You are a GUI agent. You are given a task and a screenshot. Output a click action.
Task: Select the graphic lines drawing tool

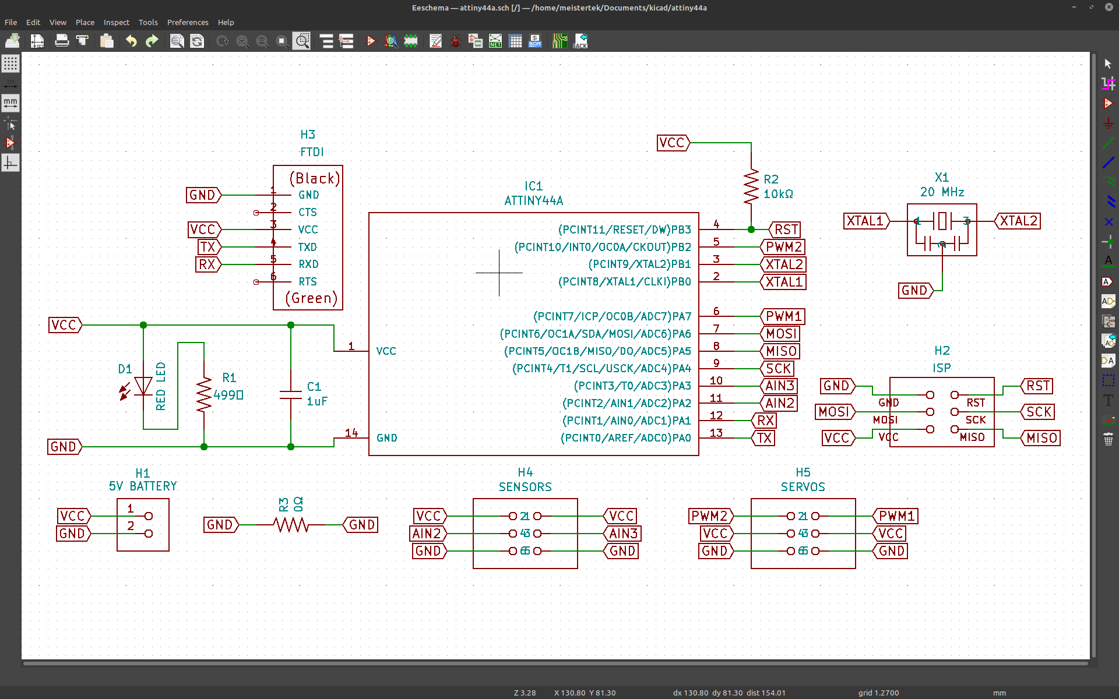[x=1108, y=380]
